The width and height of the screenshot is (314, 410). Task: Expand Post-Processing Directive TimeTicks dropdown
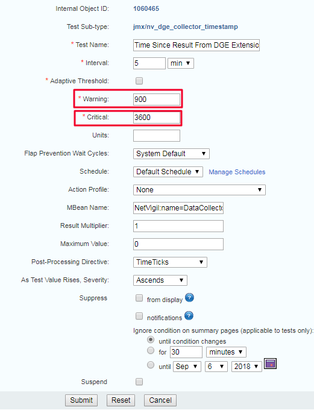click(170, 262)
